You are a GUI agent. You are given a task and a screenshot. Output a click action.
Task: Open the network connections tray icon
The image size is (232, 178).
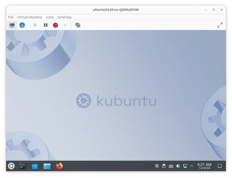pos(185,166)
